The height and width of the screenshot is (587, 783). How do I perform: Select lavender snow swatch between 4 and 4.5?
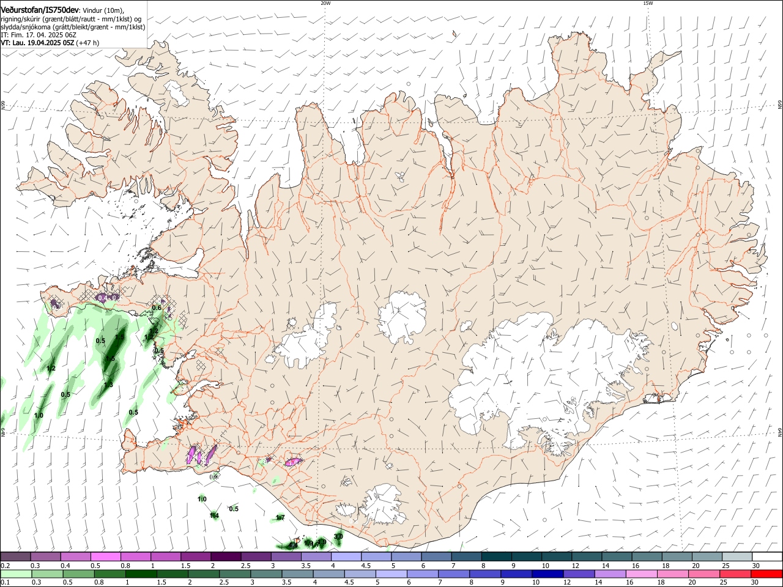pos(346,557)
